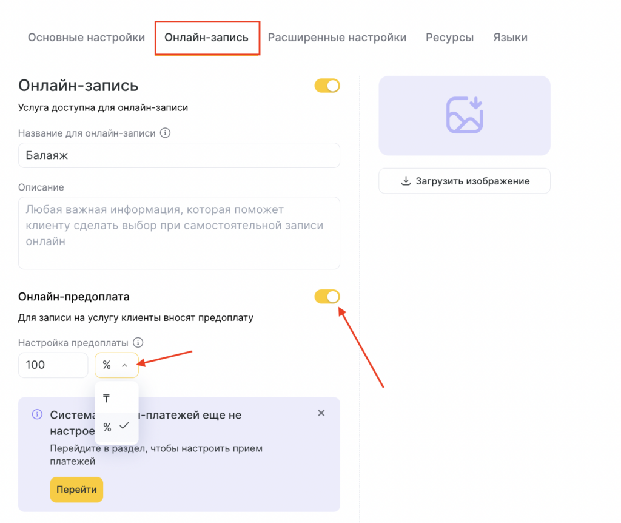The width and height of the screenshot is (621, 523).
Task: Turn off the Онлайн-запись switch
Action: (327, 86)
